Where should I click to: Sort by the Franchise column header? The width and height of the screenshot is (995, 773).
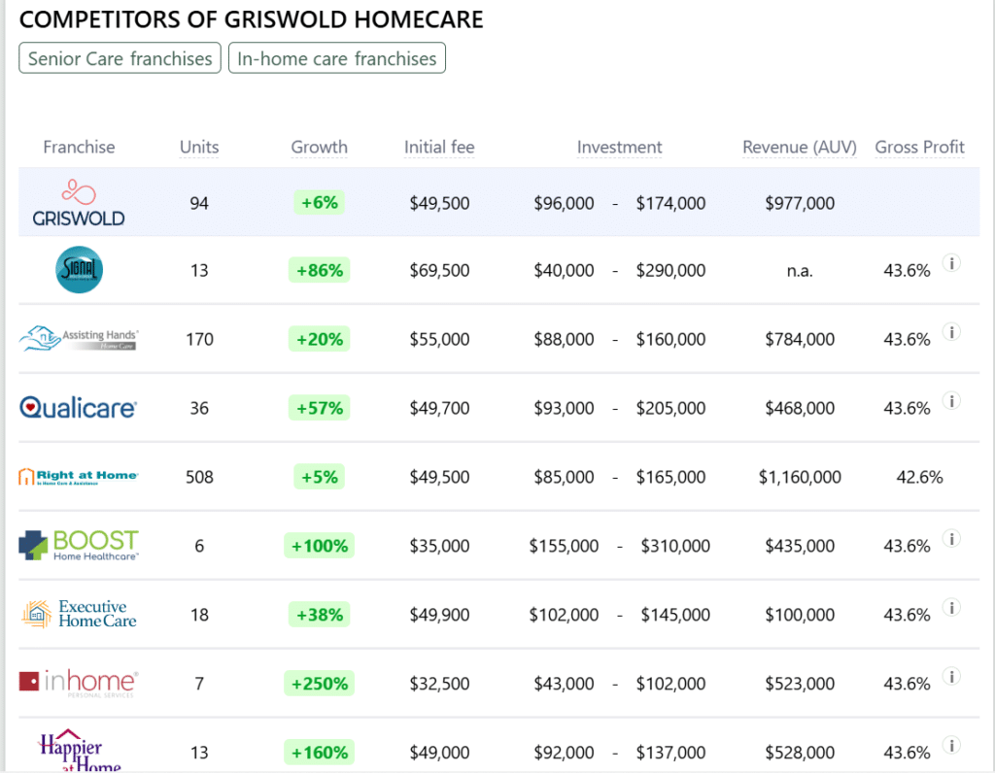pos(79,147)
